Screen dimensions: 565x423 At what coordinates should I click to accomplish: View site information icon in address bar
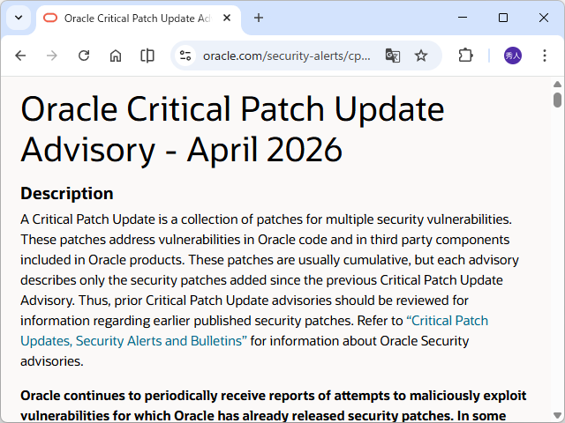pos(185,56)
